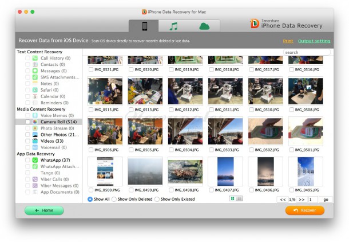Click the Tenorshare logo icon

pyautogui.click(x=255, y=24)
